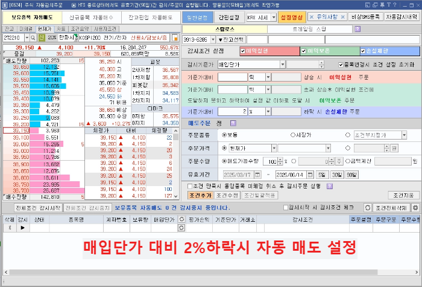The image size is (422, 287).
Task: Click the play arrow in the 감시 column row
Action: [x=23, y=228]
